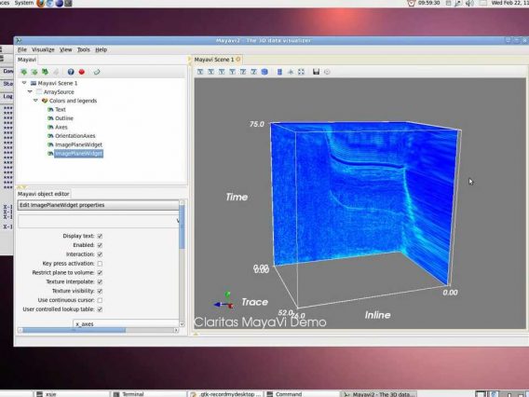Collapse the Mayavi Scene 1 node
The image size is (529, 397).
(x=24, y=83)
